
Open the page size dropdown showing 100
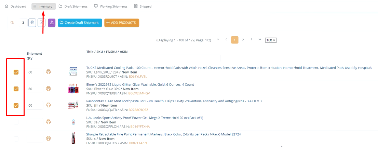click(271, 40)
